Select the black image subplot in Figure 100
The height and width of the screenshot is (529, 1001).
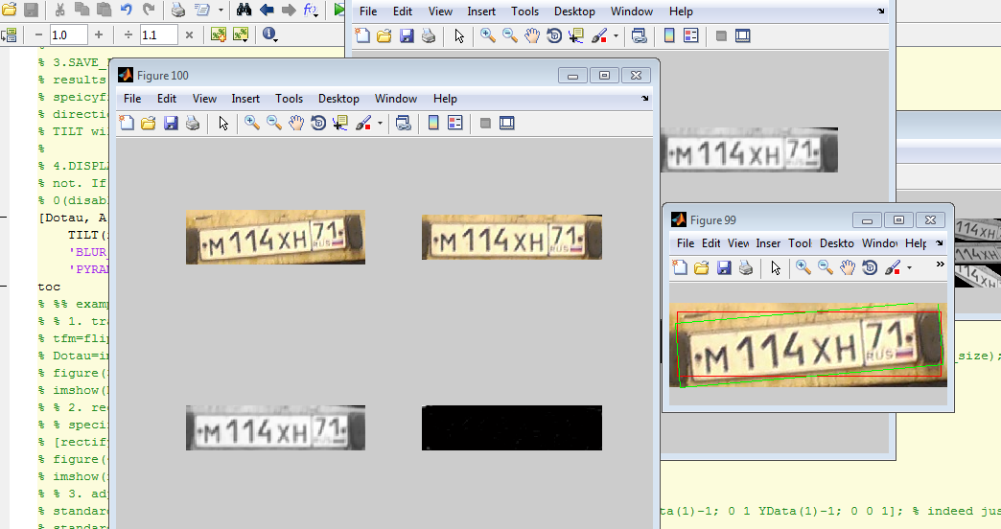pos(511,427)
